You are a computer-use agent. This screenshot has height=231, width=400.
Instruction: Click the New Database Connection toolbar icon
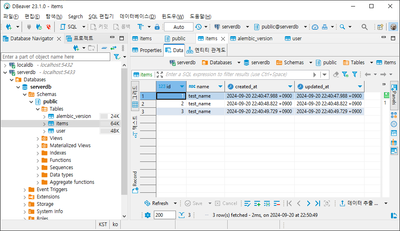[x=9, y=27]
